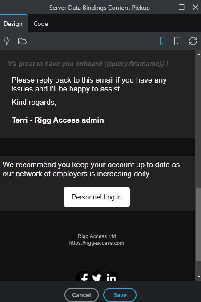Select the Terri - Rigg Access admin signature
Image resolution: width=201 pixels, height=302 pixels.
[58, 120]
